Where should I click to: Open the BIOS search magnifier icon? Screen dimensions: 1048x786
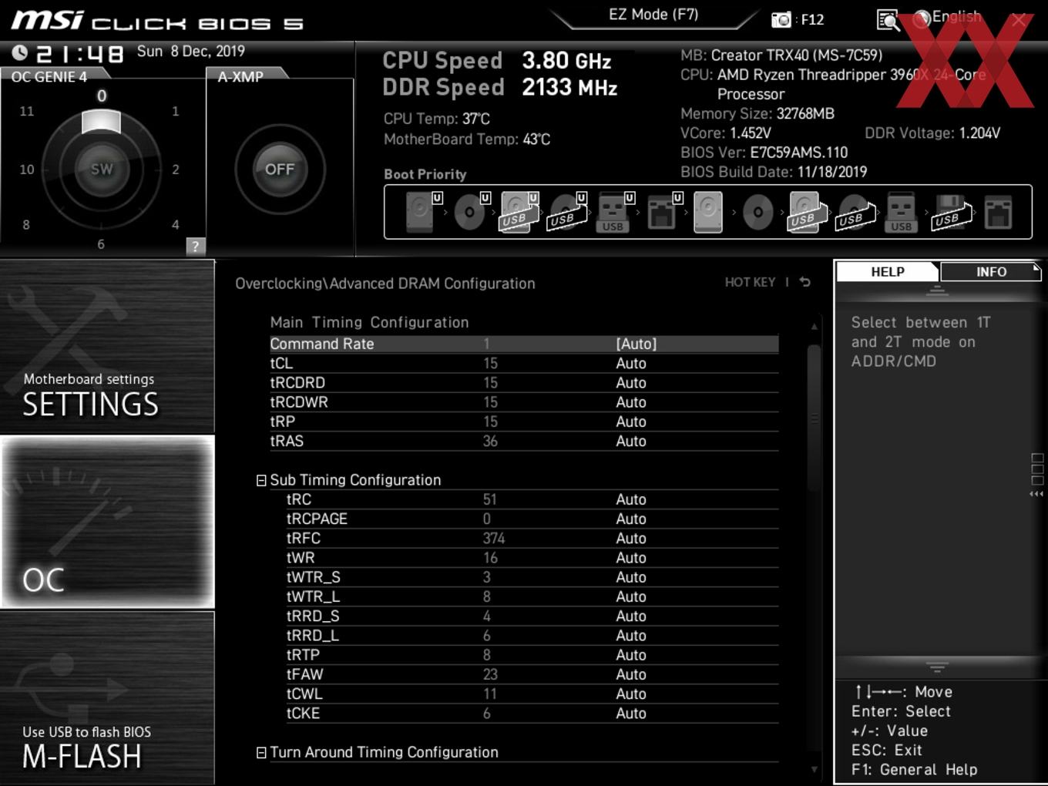point(888,20)
